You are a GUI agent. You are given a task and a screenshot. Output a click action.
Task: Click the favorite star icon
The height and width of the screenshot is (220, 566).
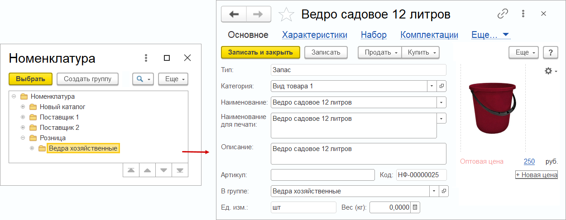pos(286,15)
